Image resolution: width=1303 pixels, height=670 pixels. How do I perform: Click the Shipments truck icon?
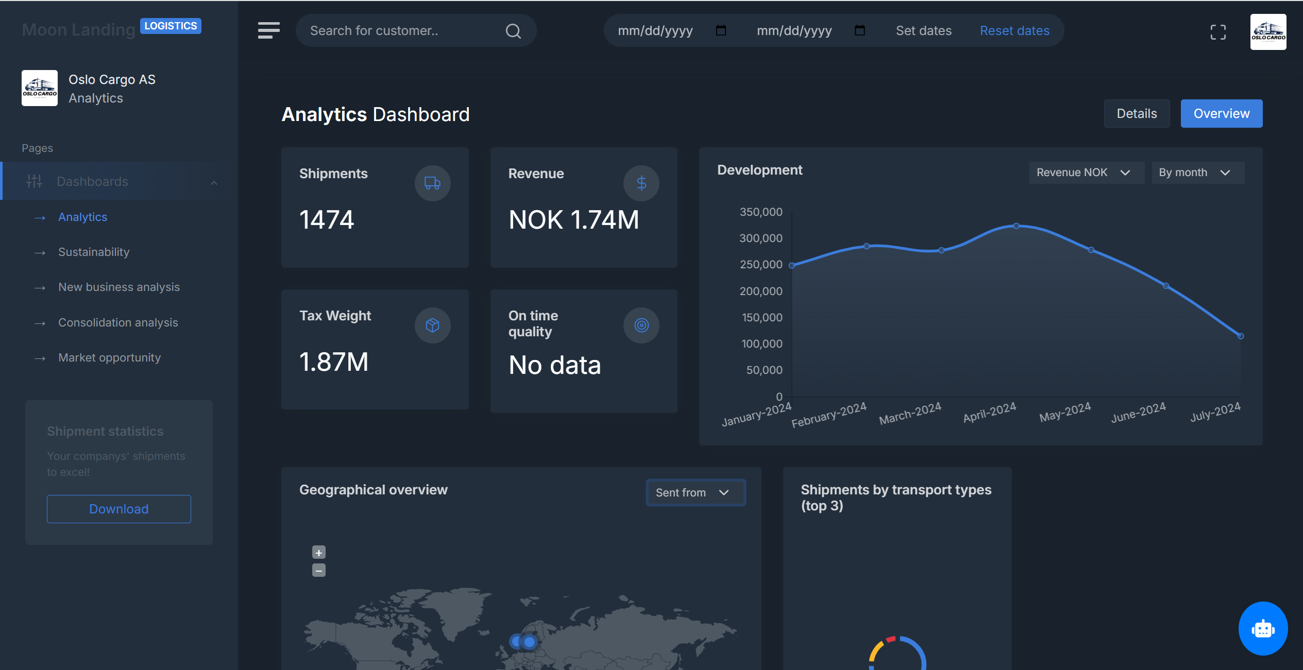(x=432, y=183)
